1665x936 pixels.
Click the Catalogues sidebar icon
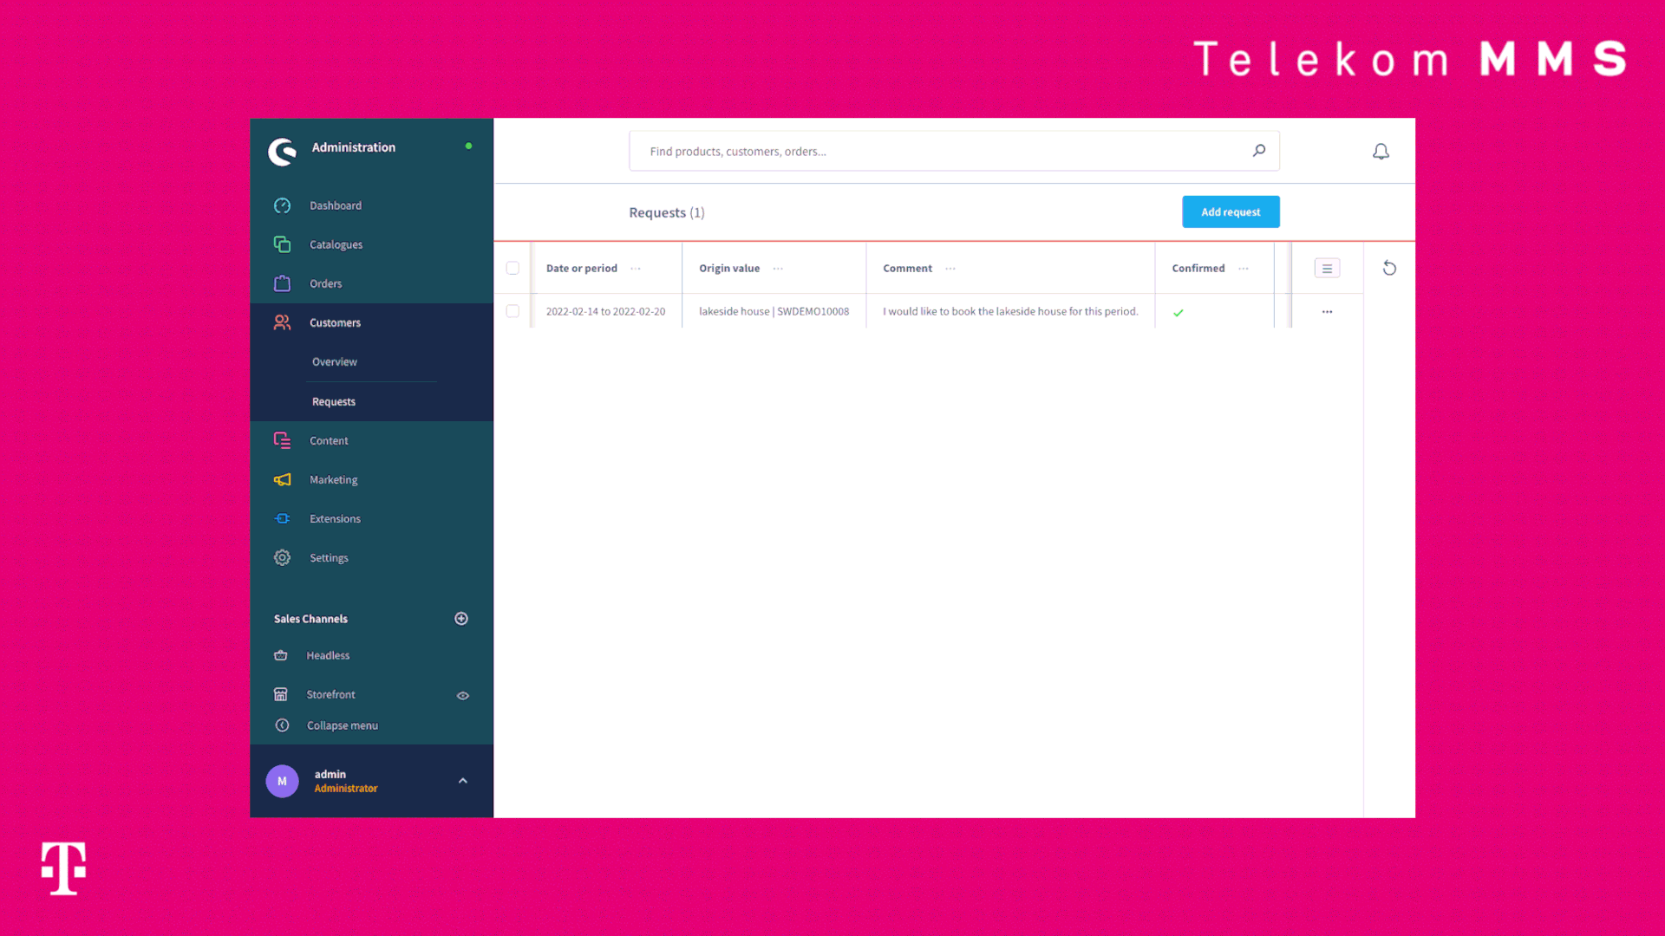(x=283, y=244)
